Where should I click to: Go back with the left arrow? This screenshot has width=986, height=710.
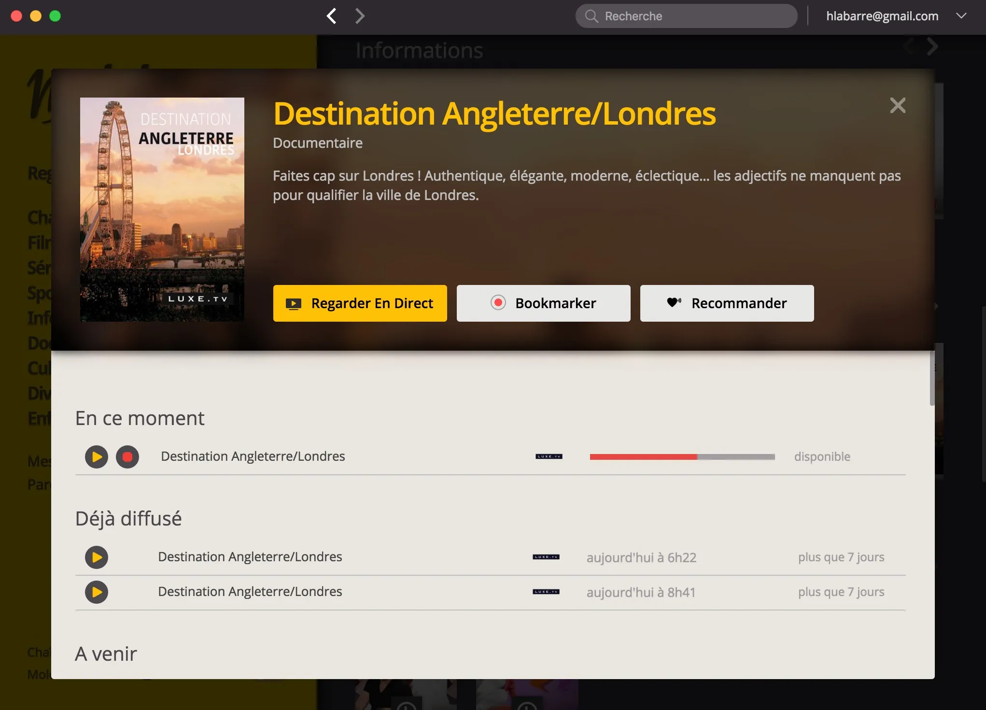pyautogui.click(x=332, y=16)
